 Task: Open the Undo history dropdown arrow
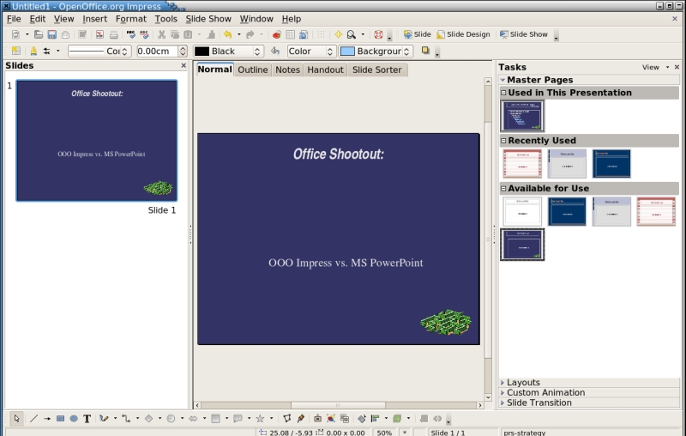coord(239,34)
